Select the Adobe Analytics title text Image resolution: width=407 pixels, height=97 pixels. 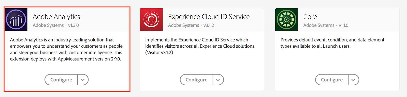point(56,17)
